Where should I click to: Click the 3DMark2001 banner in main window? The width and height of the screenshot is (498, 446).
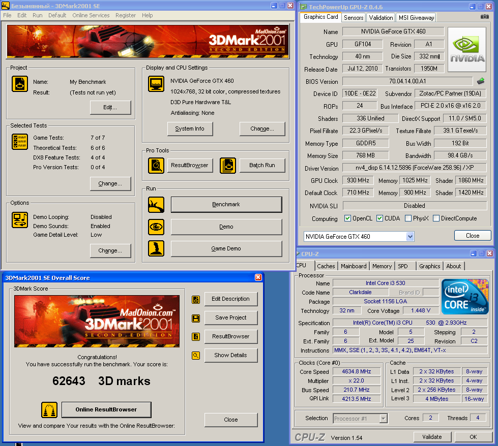coord(148,42)
